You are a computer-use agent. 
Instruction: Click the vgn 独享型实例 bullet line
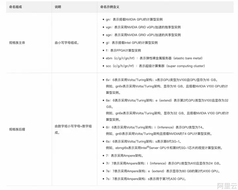click(143, 27)
